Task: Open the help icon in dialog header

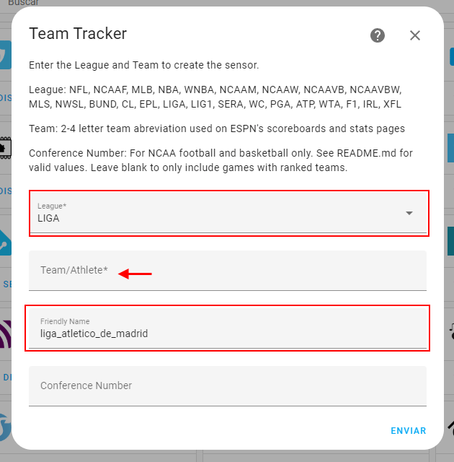Action: (x=378, y=35)
